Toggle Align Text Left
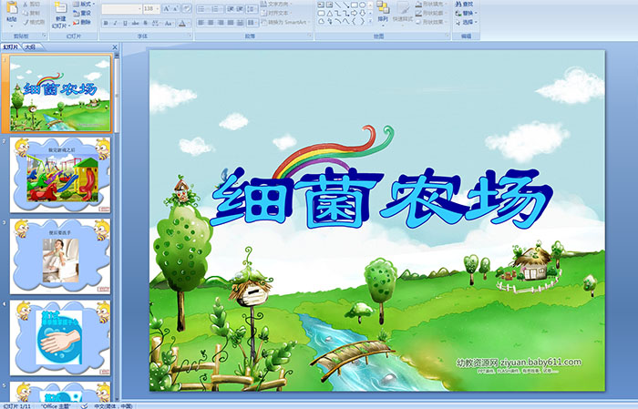The width and height of the screenshot is (638, 409). [x=201, y=23]
